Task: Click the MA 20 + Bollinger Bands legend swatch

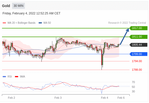Action: tap(4, 23)
